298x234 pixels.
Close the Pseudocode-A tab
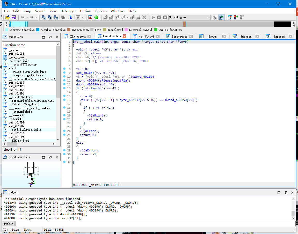125,36
